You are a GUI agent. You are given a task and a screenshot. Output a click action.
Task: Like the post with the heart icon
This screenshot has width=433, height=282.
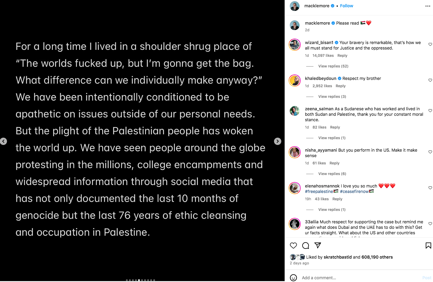point(293,246)
